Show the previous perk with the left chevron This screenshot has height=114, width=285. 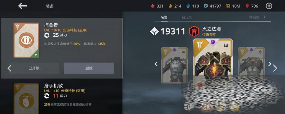pos(10,68)
